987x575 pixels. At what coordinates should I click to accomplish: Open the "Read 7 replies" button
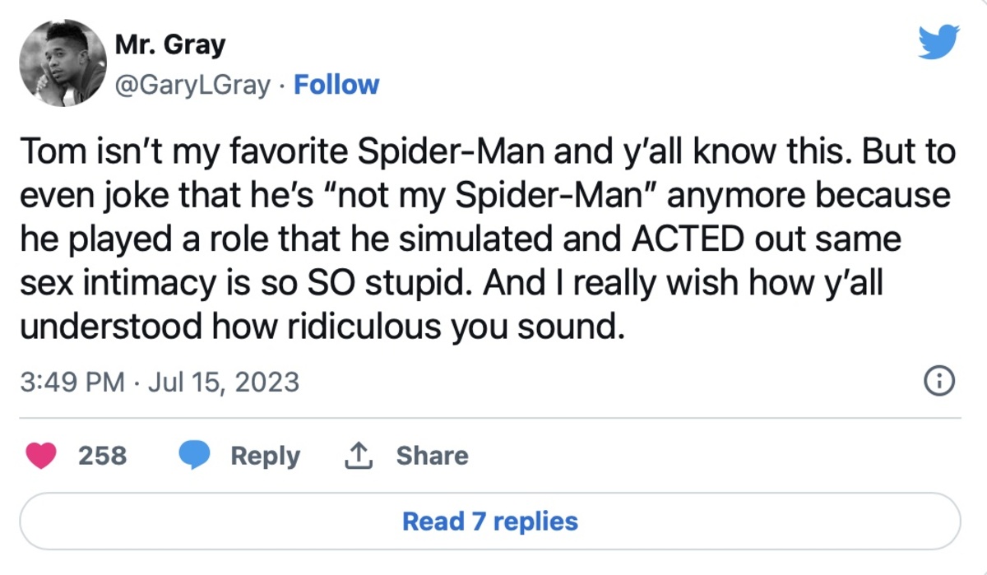click(x=490, y=521)
